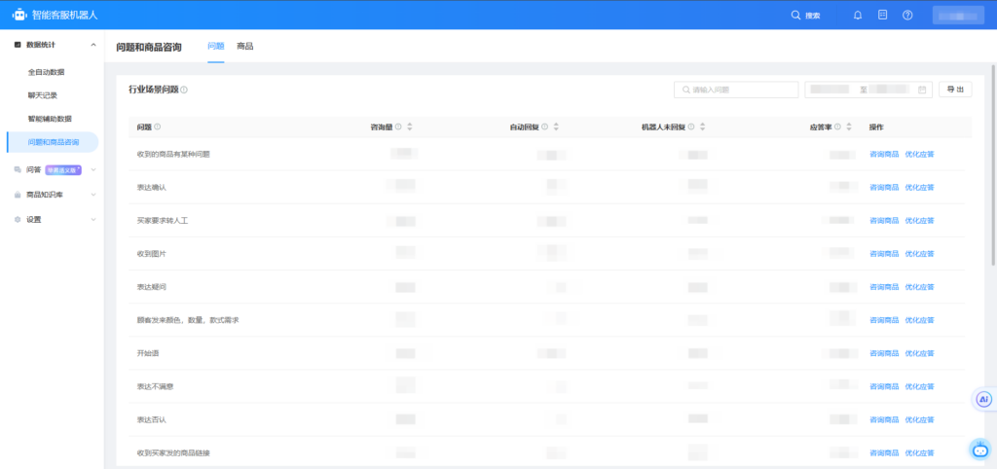The height and width of the screenshot is (469, 997).
Task: Click the info icon beside 自动回复 column
Action: click(x=544, y=127)
